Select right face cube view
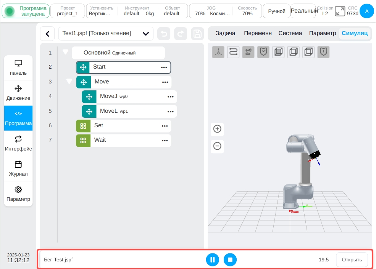This screenshot has height=269, width=376. (x=294, y=52)
